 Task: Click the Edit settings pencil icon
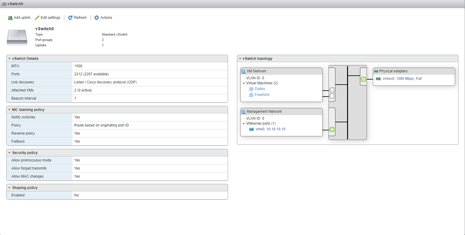pyautogui.click(x=37, y=18)
